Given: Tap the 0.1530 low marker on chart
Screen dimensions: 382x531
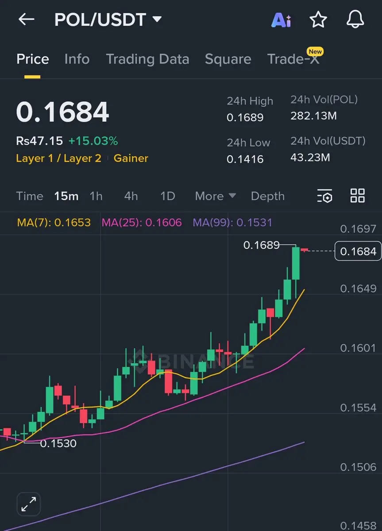Looking at the screenshot, I should [58, 443].
